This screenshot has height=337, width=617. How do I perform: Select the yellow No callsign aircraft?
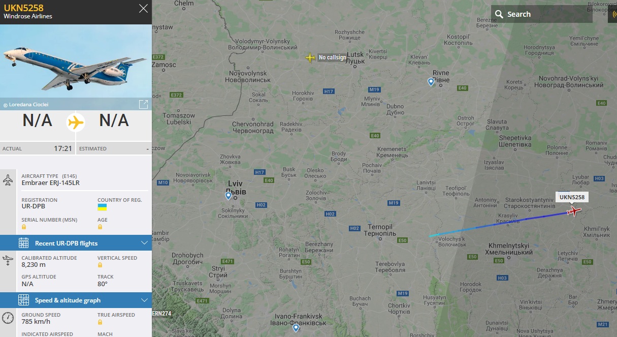(310, 57)
